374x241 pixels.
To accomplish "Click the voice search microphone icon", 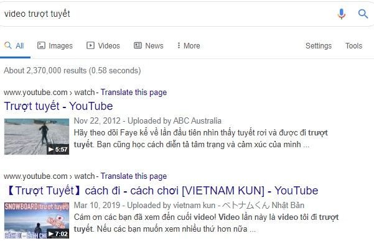I will 341,14.
